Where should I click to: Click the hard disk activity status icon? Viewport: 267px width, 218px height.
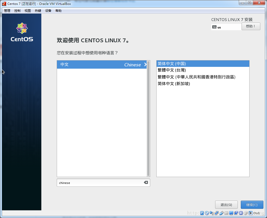pyautogui.click(x=202, y=213)
